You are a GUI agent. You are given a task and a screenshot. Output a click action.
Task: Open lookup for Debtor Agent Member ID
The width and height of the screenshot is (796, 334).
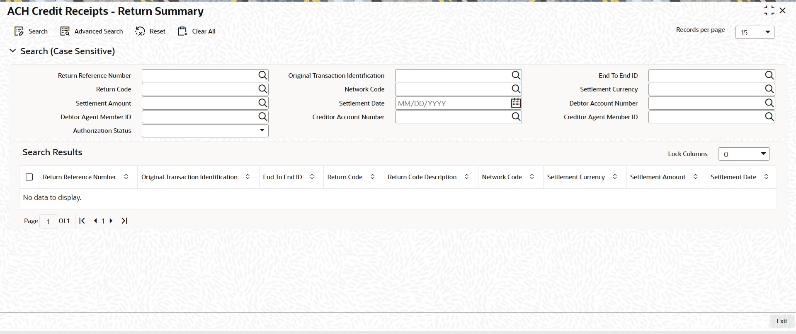pos(262,117)
